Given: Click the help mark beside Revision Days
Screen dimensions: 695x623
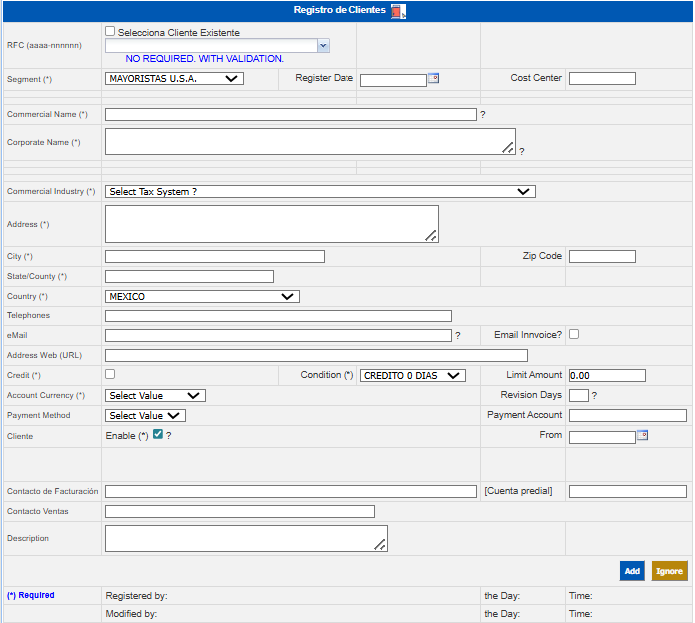Looking at the screenshot, I should pos(594,396).
